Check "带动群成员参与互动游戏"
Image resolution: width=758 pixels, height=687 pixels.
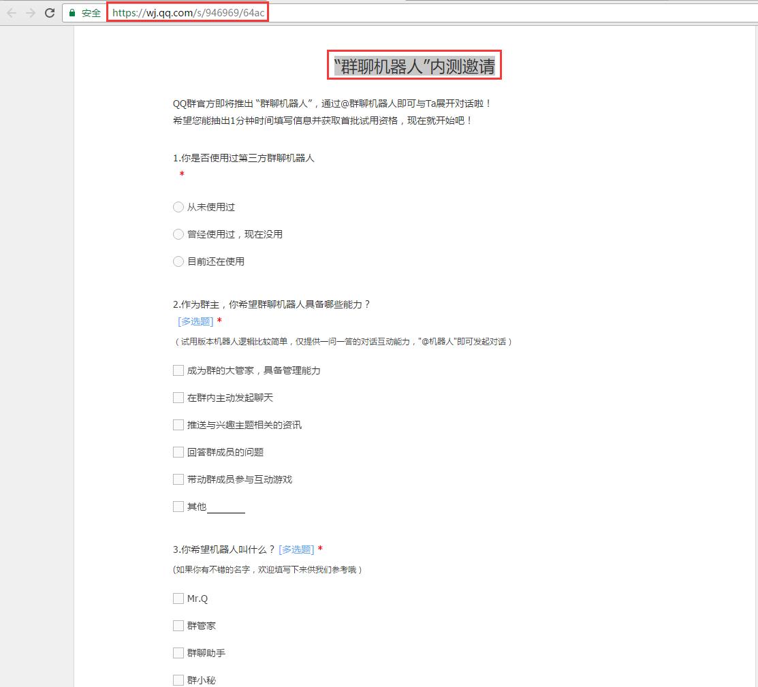(x=178, y=479)
